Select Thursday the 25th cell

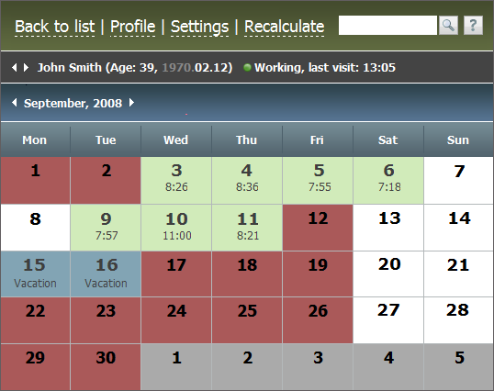click(247, 320)
